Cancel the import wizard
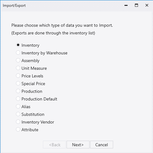The height and width of the screenshot is (153, 153). 101,145
